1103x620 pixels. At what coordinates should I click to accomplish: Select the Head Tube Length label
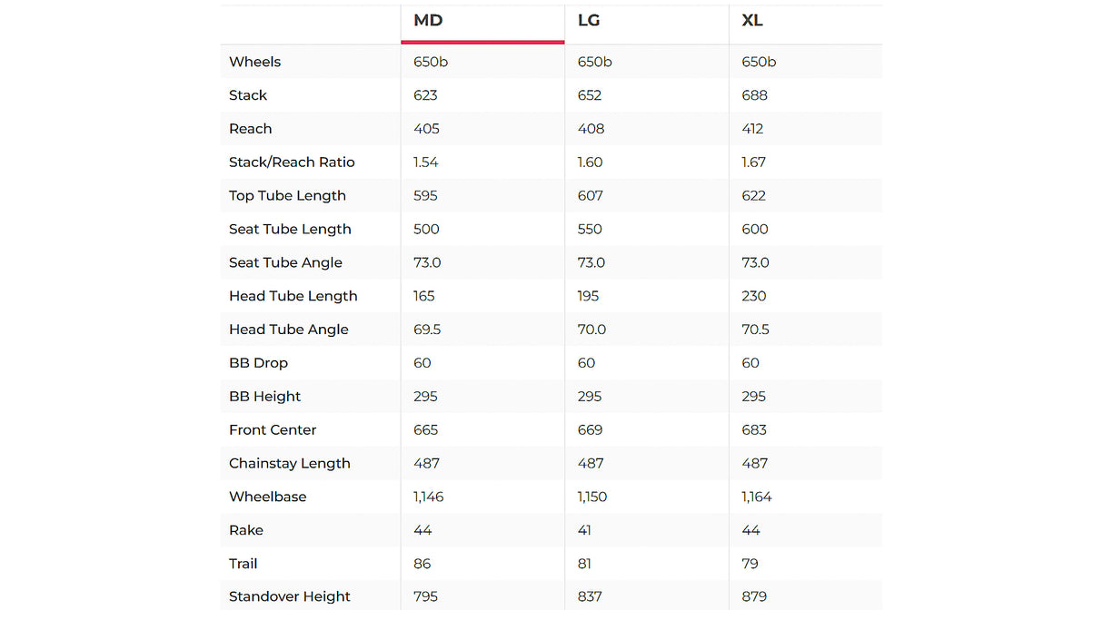[293, 296]
